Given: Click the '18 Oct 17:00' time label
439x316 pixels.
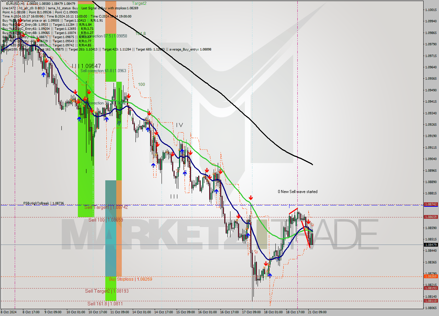Looking at the screenshot, I should tap(295, 312).
